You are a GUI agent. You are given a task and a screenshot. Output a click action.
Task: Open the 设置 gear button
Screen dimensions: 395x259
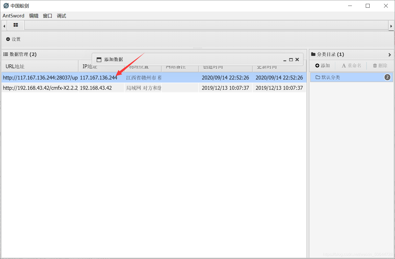click(x=13, y=39)
